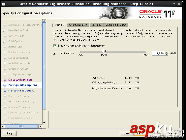Click System Class step
The image size is (186, 140).
click(x=16, y=36)
